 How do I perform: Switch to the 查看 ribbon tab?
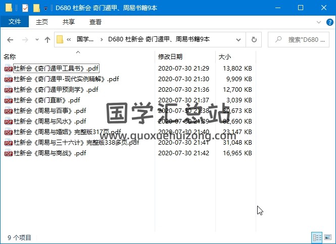pos(95,22)
